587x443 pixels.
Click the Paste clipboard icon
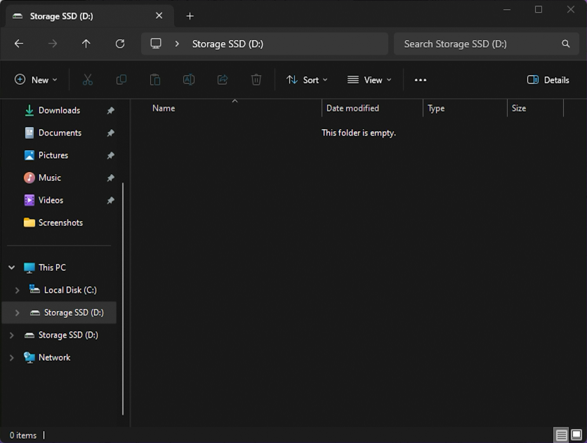[x=155, y=80]
